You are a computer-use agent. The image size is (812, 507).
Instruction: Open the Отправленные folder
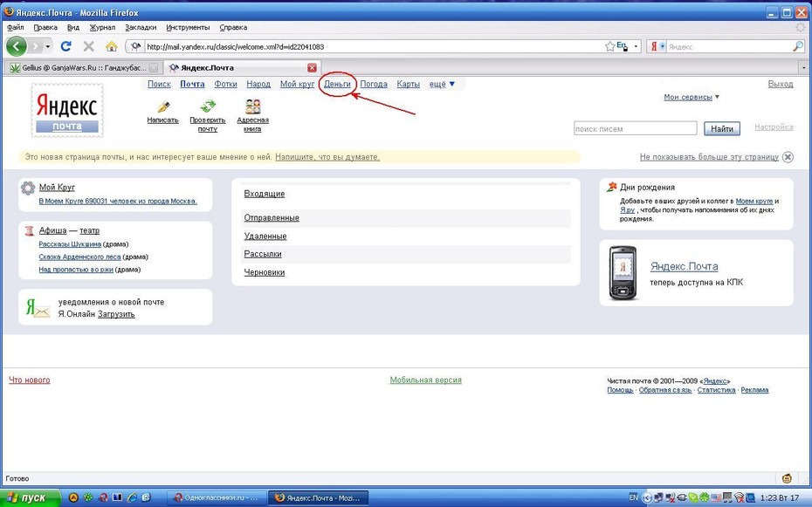pos(272,218)
